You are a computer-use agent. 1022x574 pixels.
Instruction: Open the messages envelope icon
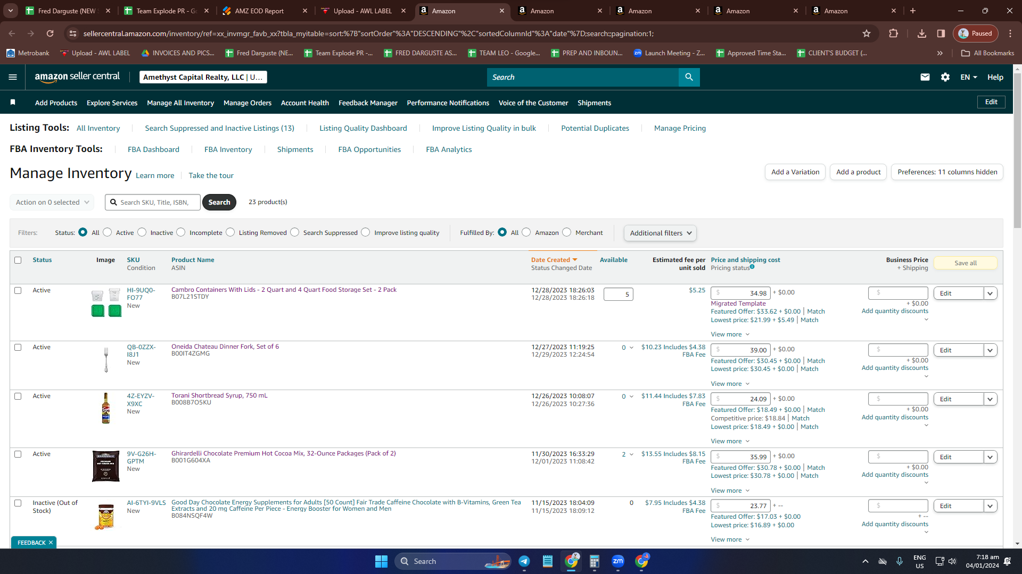click(925, 77)
